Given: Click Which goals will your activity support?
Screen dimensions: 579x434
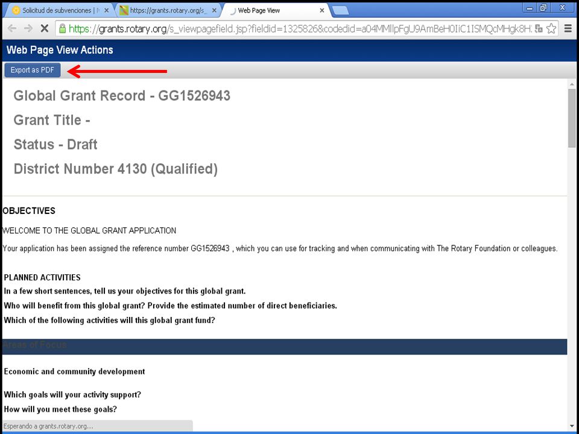Looking at the screenshot, I should [72, 394].
